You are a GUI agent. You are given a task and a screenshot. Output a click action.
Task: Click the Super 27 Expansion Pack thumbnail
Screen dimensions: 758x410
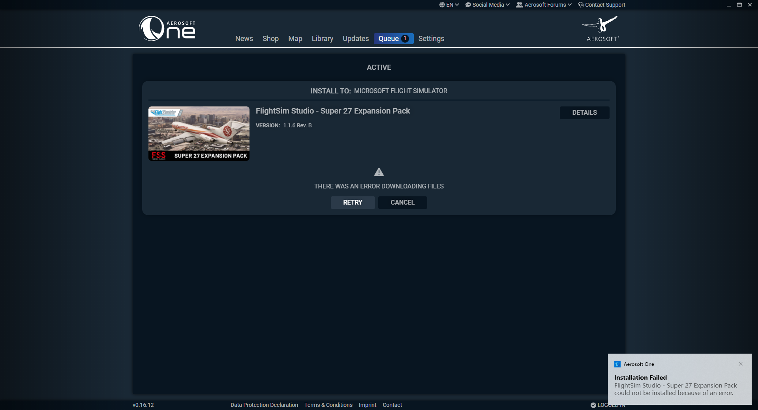(x=199, y=133)
